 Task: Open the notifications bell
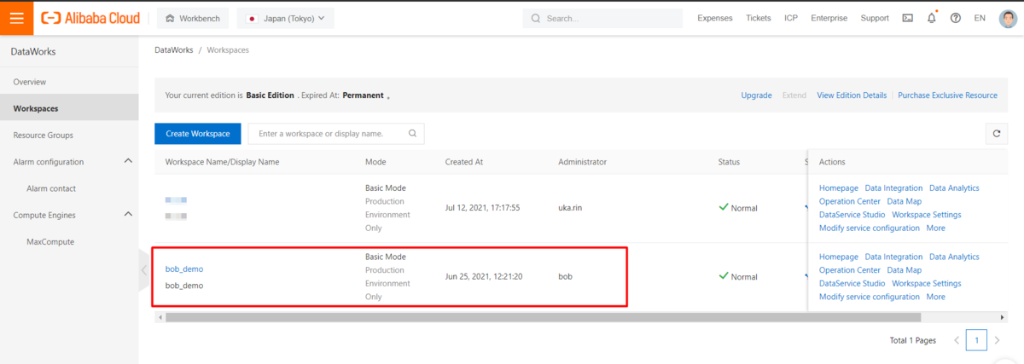click(931, 18)
